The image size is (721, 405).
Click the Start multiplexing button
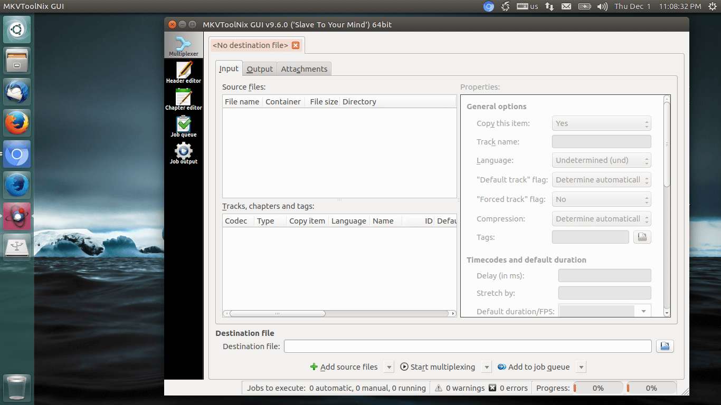pos(438,367)
